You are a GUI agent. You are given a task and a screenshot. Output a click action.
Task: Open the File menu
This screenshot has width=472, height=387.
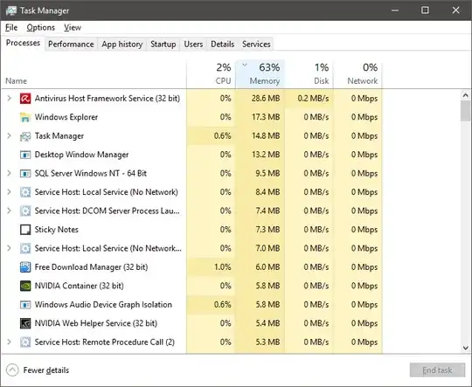[x=11, y=27]
